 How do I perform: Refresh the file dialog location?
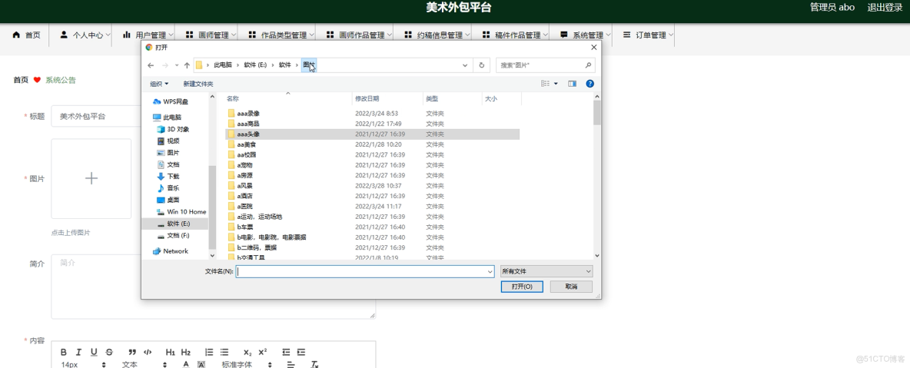pos(482,65)
